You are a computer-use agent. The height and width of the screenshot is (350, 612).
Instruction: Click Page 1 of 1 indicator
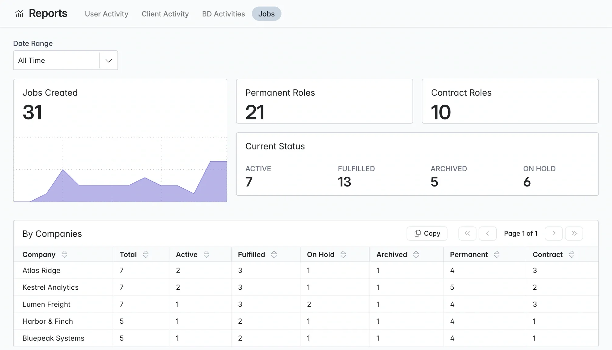coord(521,233)
